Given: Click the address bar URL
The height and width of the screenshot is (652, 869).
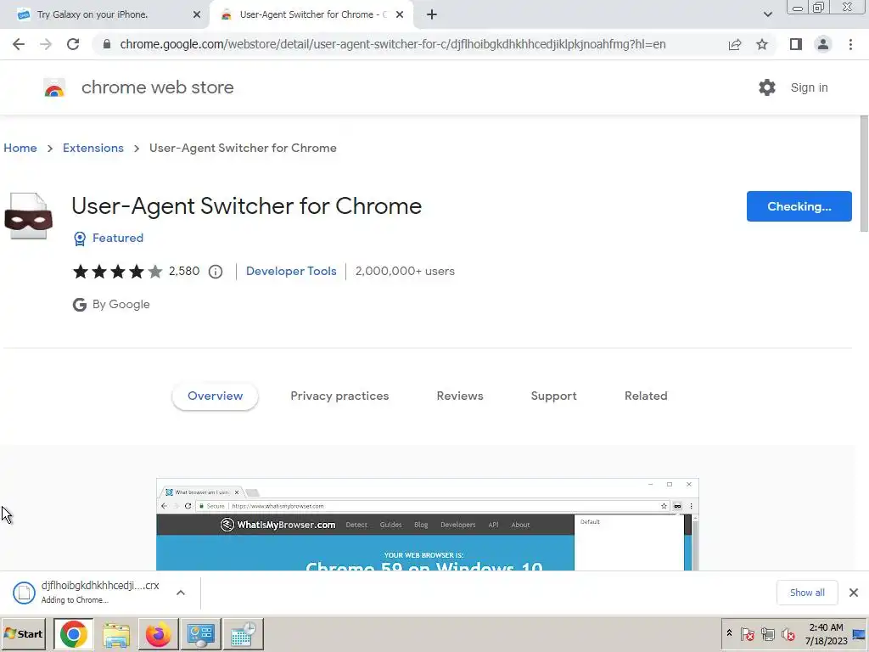Looking at the screenshot, I should 392,44.
